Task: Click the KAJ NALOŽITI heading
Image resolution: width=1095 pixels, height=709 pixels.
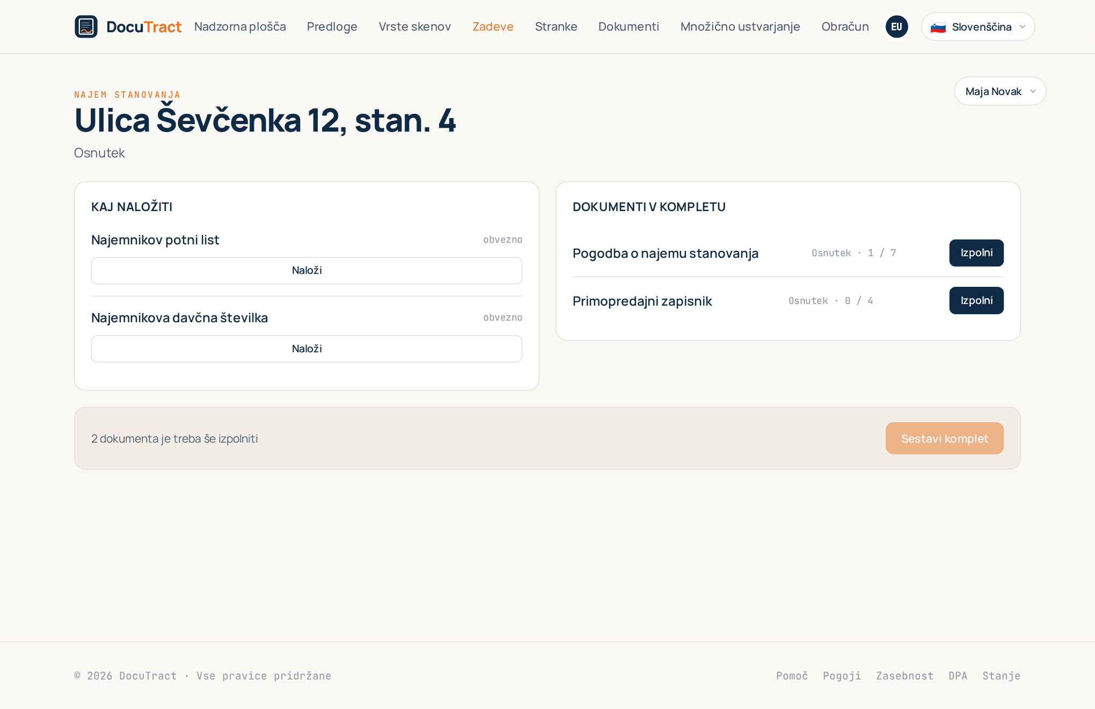Action: [132, 207]
